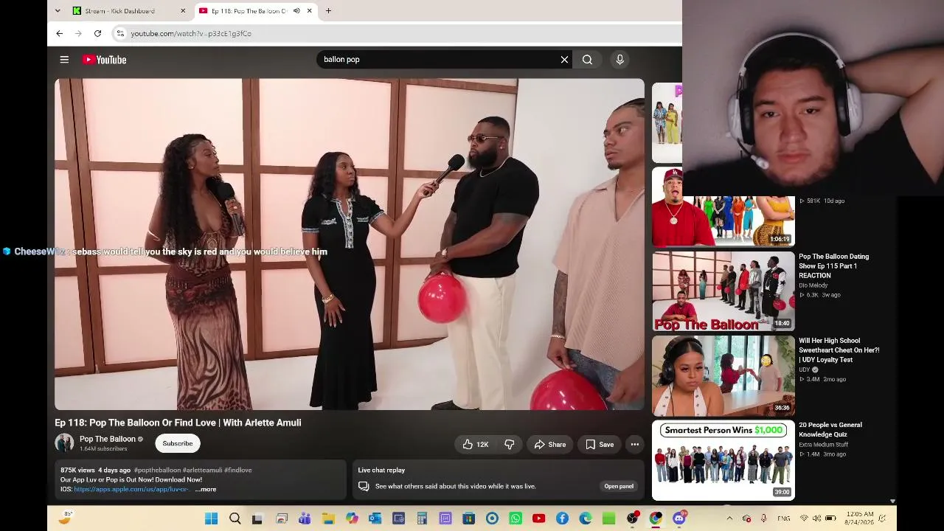Screen dimensions: 944x531
Task: Click the #findlove hashtag
Action: [238, 470]
